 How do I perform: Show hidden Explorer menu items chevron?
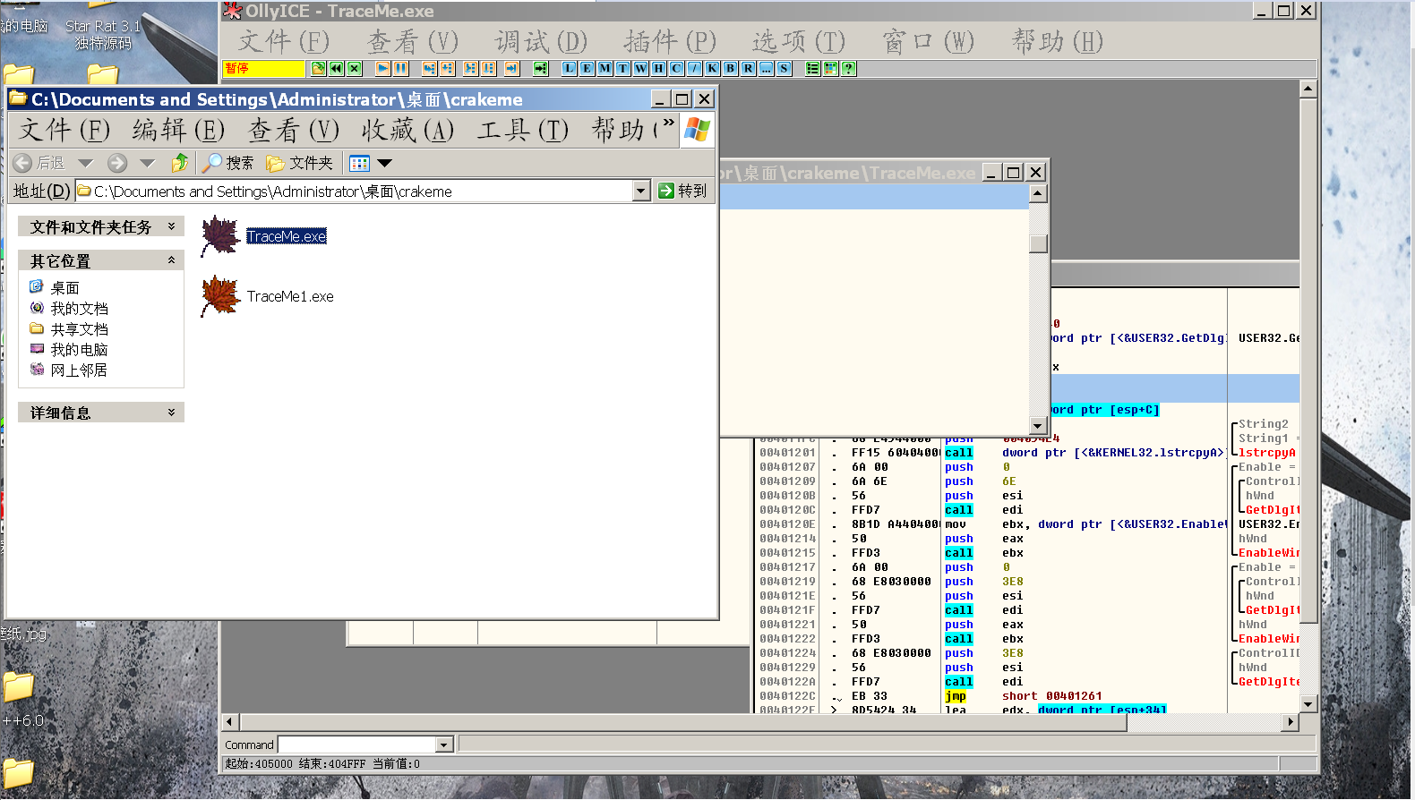(x=668, y=123)
